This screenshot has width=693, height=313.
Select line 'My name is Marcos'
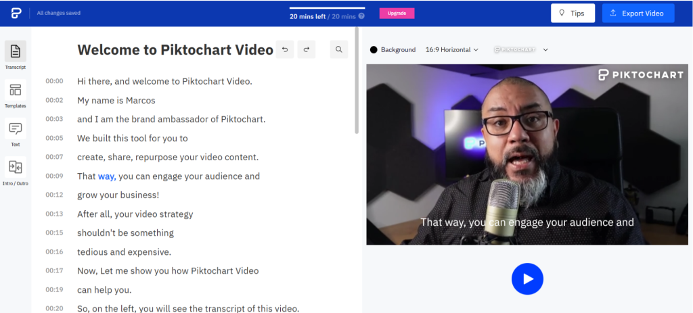[x=116, y=100]
